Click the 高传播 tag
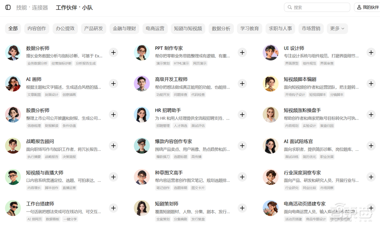380x229 pixels. pyautogui.click(x=196, y=157)
